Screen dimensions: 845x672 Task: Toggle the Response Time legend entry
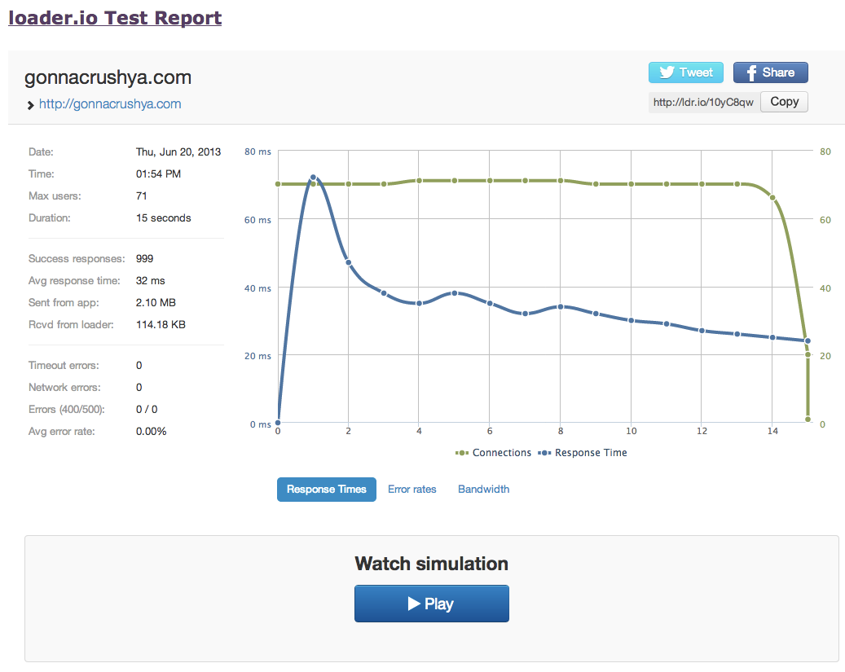(x=583, y=453)
